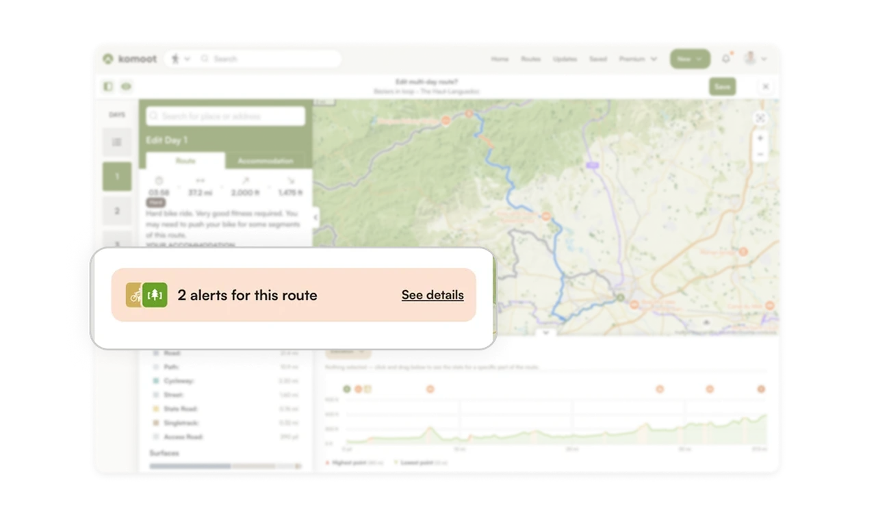The image size is (876, 516).
Task: Collapse the map with the bottom chevron
Action: [x=545, y=333]
